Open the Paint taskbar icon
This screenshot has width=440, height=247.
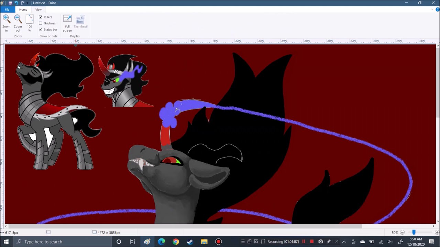pyautogui.click(x=147, y=242)
